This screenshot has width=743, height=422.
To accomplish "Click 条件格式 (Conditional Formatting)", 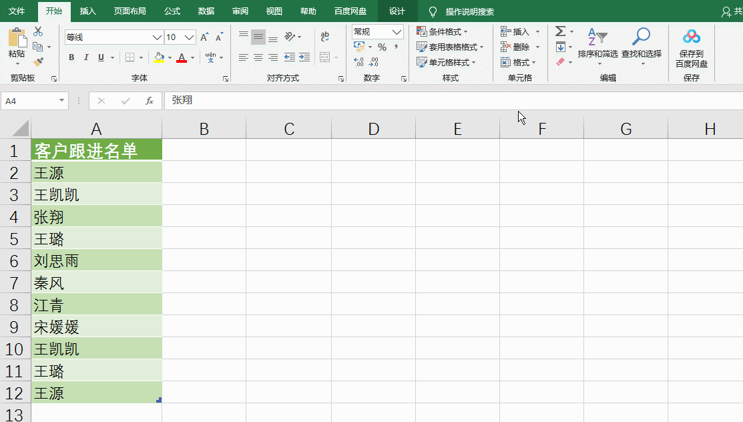I will point(442,31).
